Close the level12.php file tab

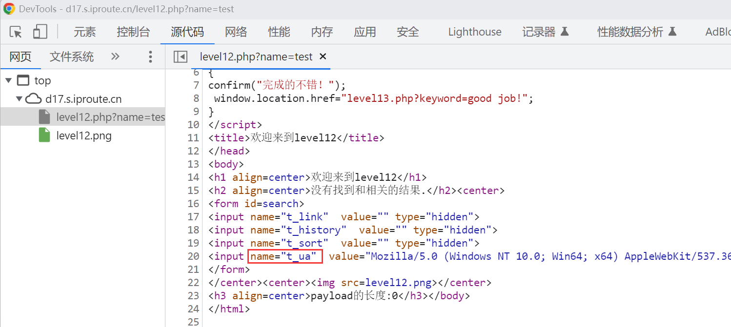click(x=323, y=57)
